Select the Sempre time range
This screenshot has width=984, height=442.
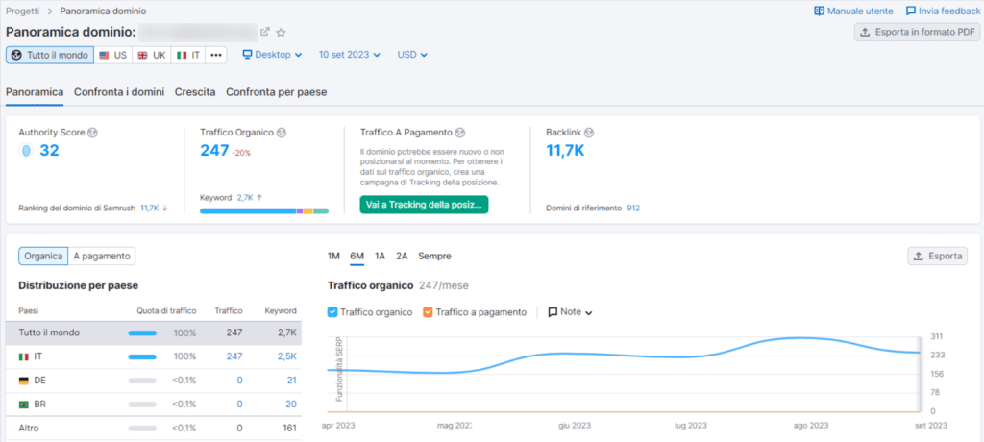(434, 257)
